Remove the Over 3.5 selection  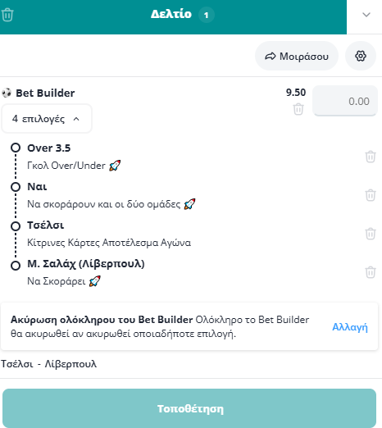coord(371,157)
